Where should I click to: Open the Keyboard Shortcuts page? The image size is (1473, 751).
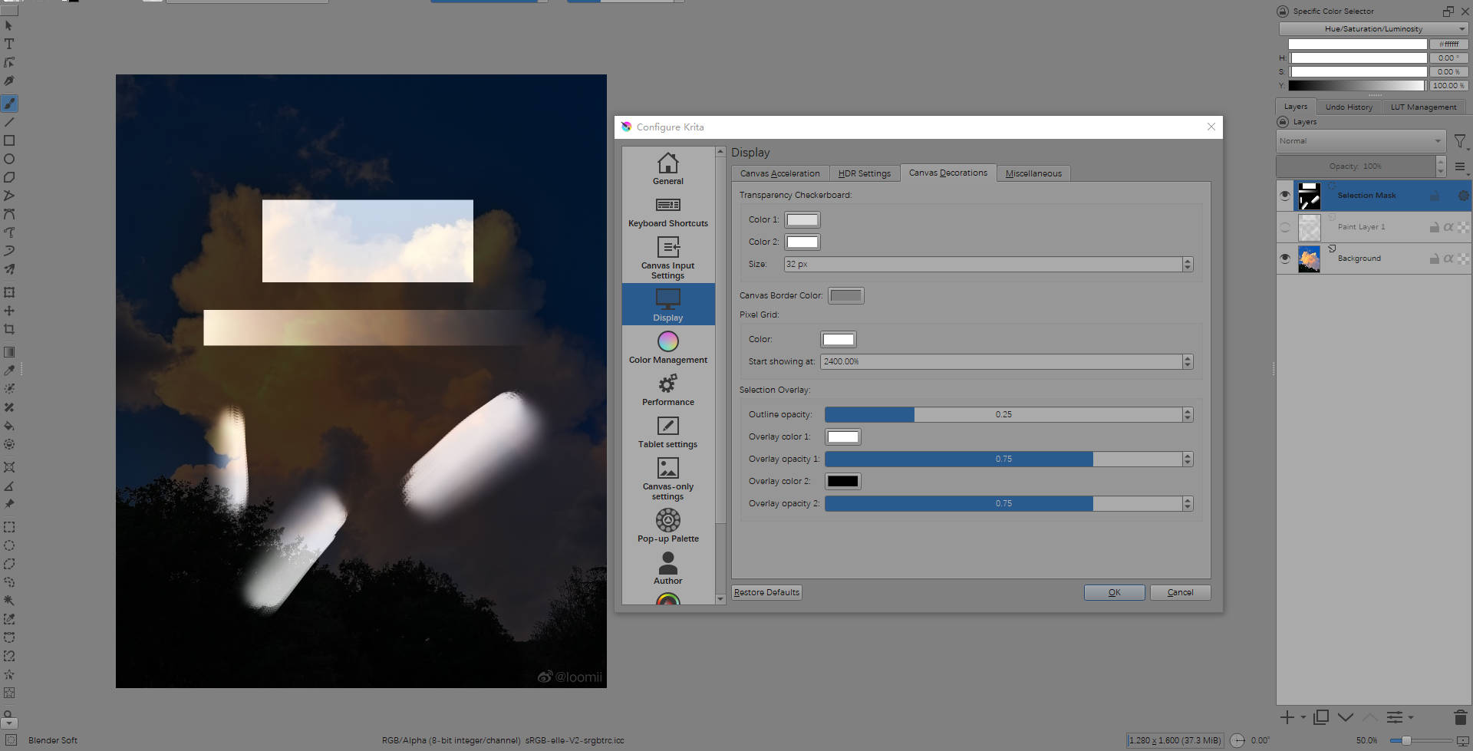coord(667,212)
